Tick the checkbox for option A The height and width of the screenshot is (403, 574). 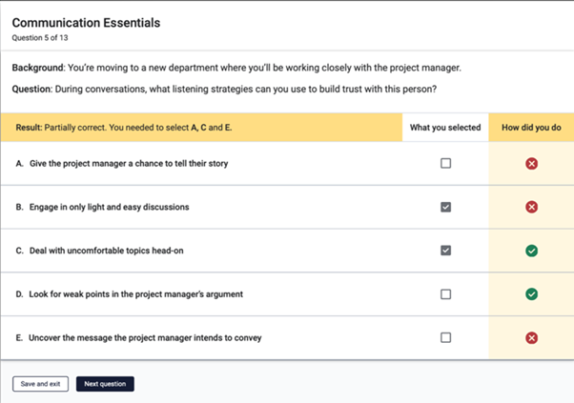[445, 164]
